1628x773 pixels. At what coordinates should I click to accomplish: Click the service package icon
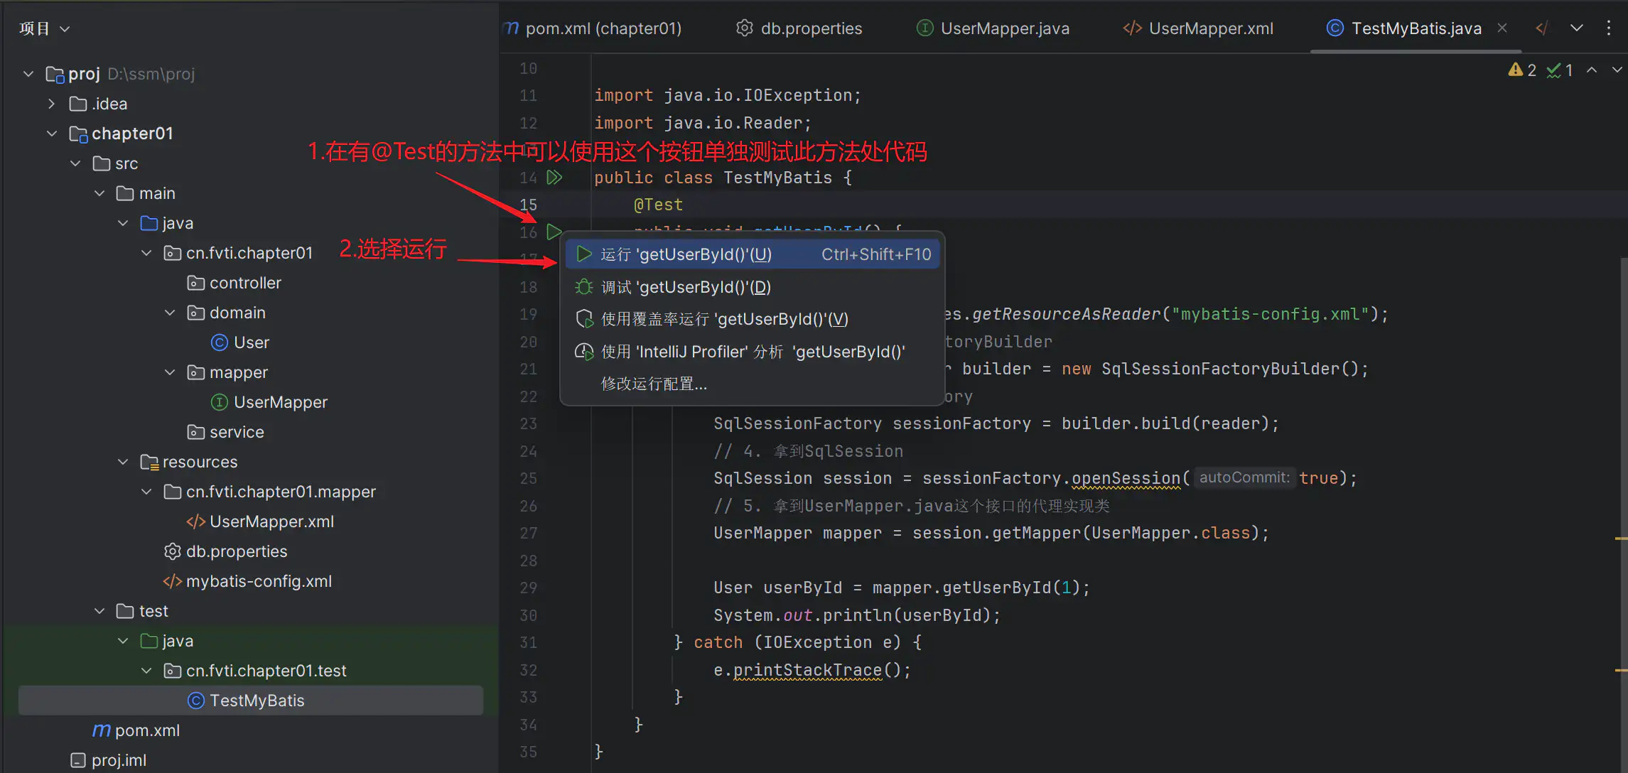tap(196, 432)
